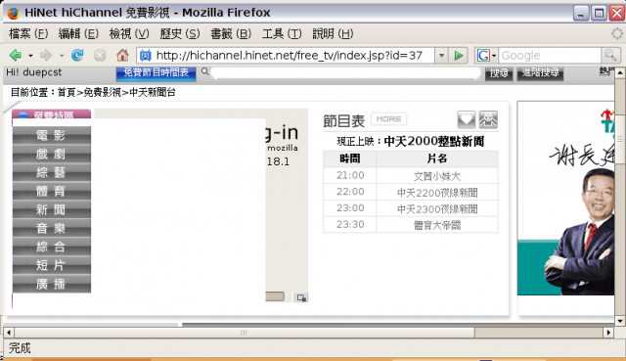The height and width of the screenshot is (361, 626).
Task: Select the 綜藝 category
Action: click(x=52, y=172)
